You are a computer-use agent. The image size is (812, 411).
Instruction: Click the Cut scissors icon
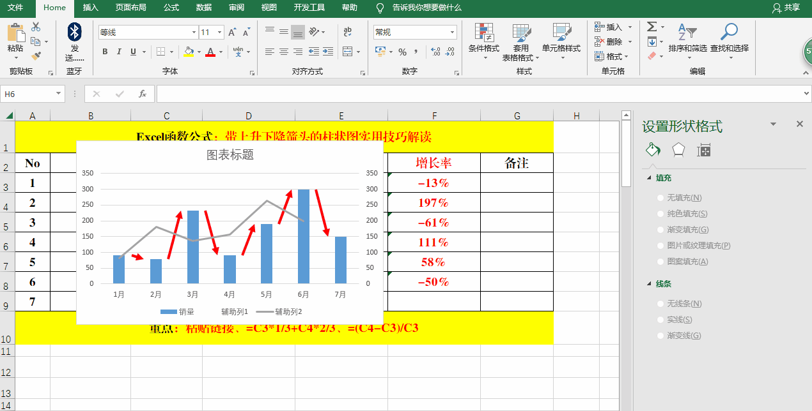(x=35, y=27)
